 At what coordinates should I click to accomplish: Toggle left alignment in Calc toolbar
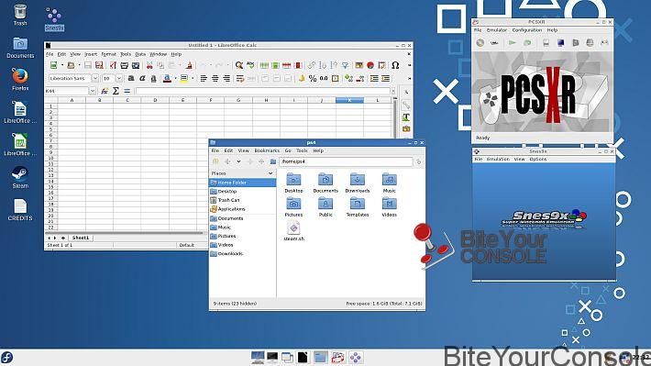[204, 78]
